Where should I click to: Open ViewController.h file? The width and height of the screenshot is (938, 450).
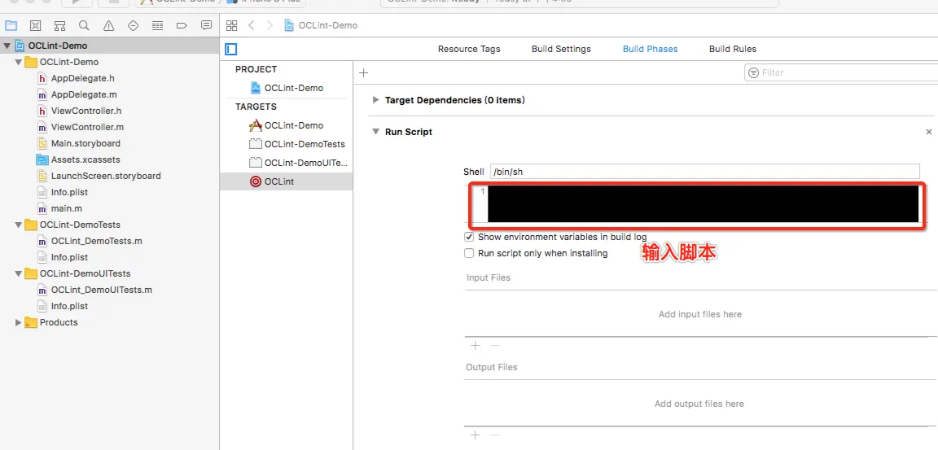pyautogui.click(x=86, y=111)
